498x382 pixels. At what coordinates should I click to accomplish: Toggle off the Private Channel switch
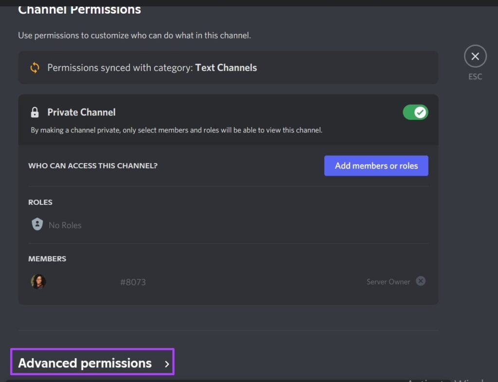[415, 112]
